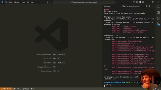
Task: Click modified .gitattributes line in terminal
Action: 124,26
